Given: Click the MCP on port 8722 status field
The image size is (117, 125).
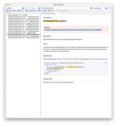Looking at the screenshot, I should pyautogui.click(x=67, y=11).
